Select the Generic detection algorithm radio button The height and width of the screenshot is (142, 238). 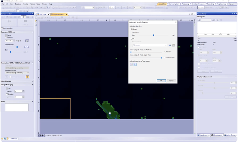coord(132,29)
